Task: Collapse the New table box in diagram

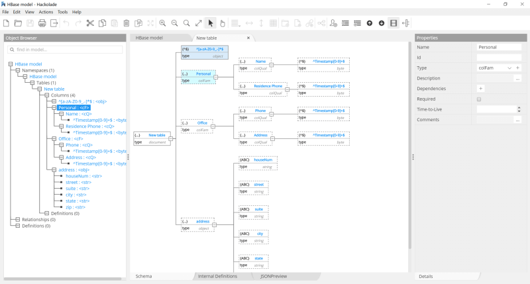Action: point(171,139)
